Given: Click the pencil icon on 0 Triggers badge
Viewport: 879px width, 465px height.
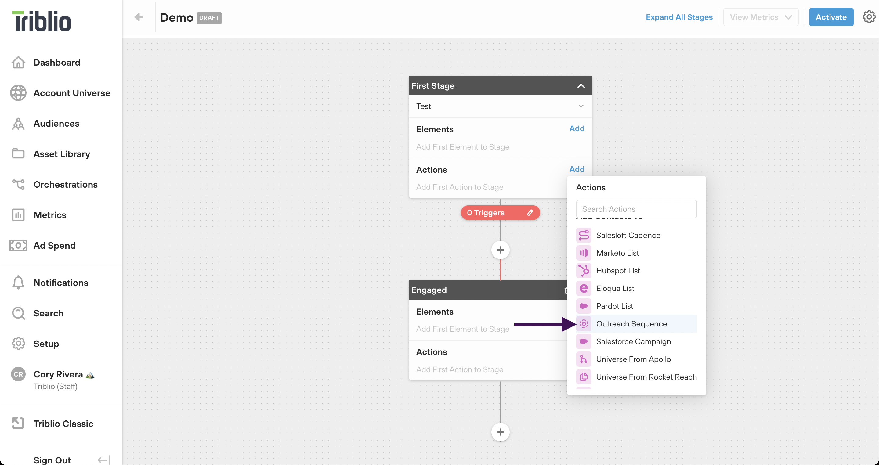Looking at the screenshot, I should coord(530,213).
